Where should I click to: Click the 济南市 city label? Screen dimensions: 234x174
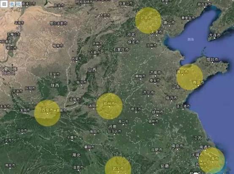pos(155,73)
